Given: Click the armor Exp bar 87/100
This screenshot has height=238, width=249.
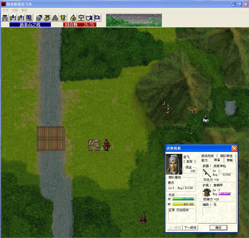Looking at the screenshot, I should 224,194.
